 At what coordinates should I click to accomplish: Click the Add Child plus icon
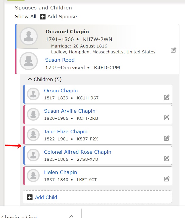tap(30, 197)
